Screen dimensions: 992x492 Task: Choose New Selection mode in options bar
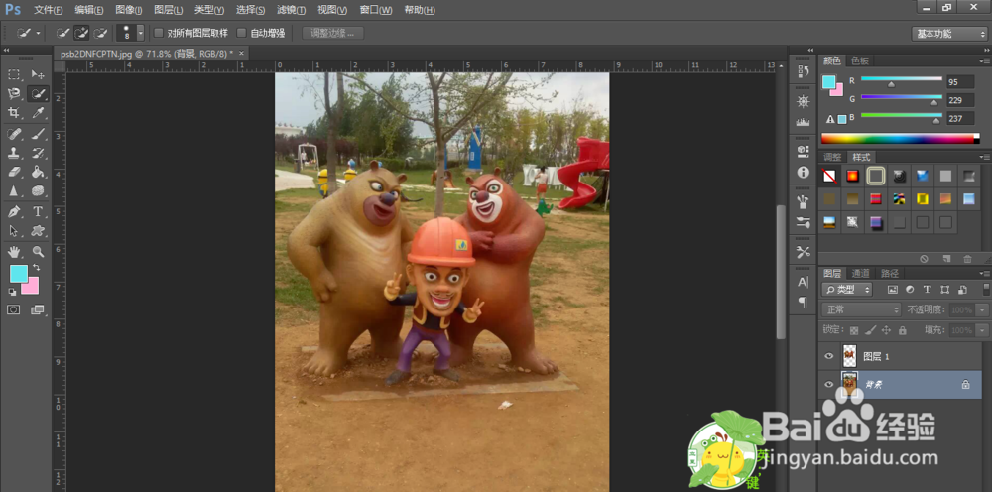point(63,33)
